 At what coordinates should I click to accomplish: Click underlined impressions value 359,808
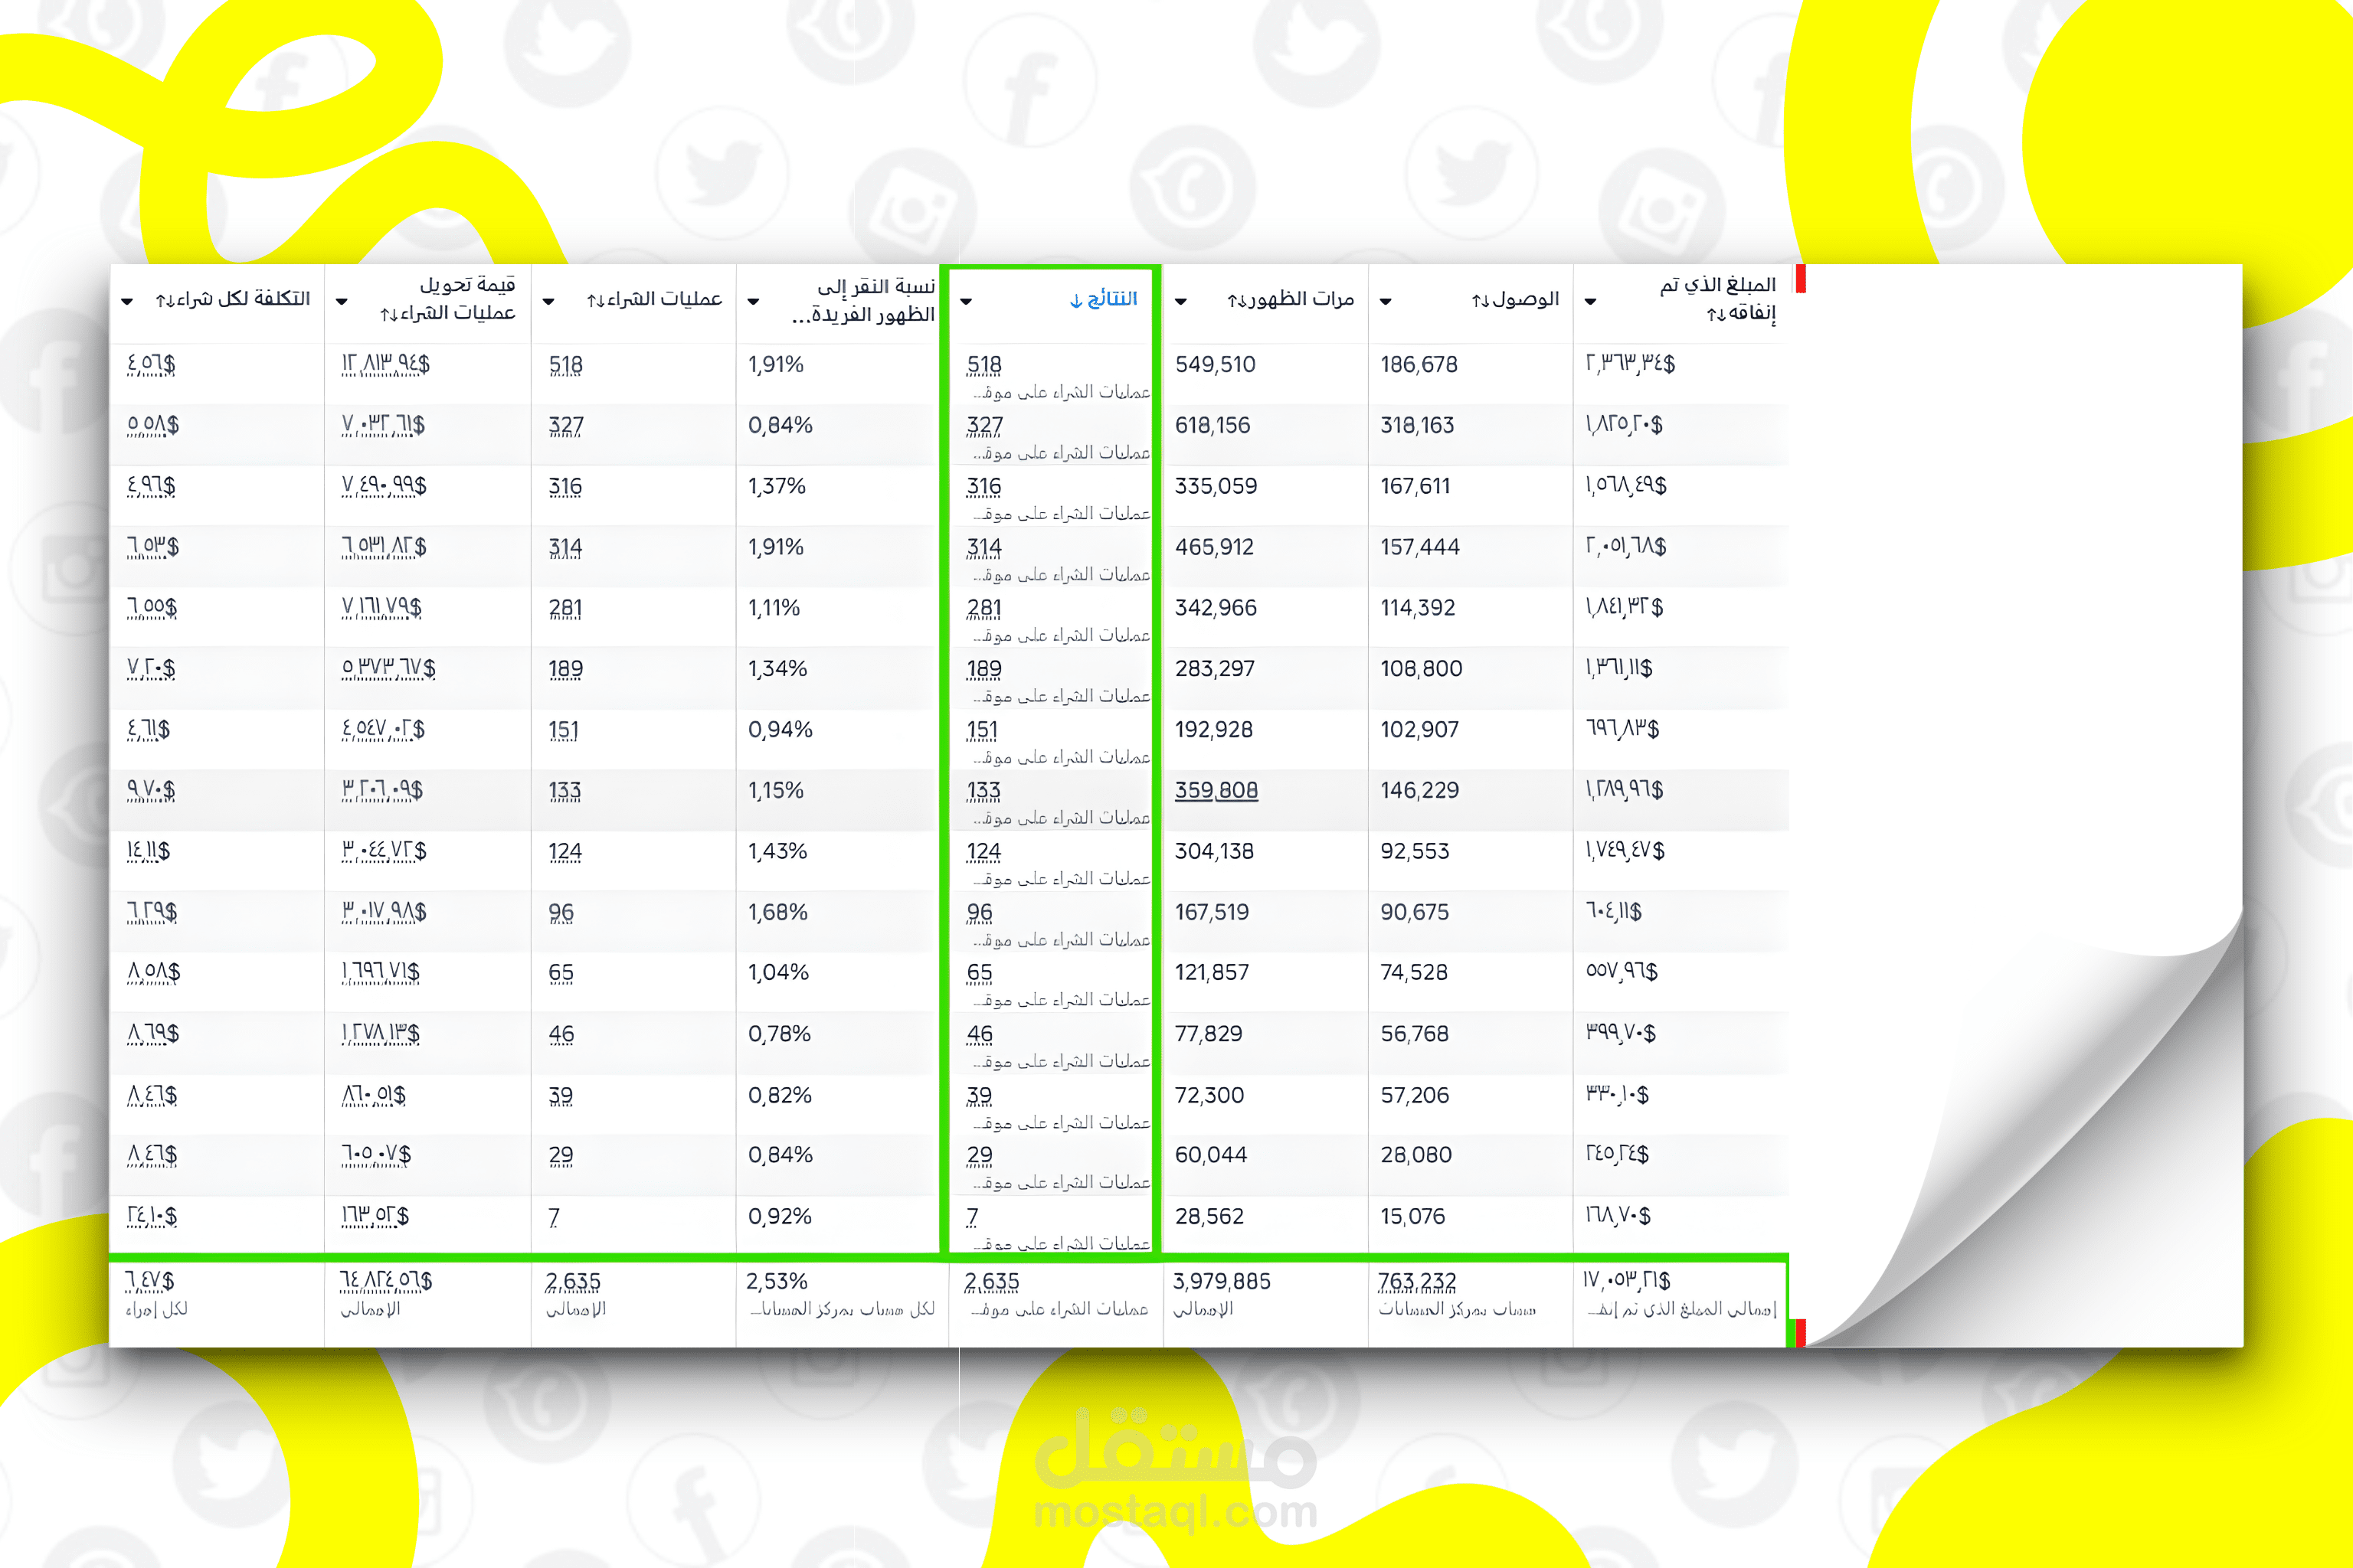1216,790
